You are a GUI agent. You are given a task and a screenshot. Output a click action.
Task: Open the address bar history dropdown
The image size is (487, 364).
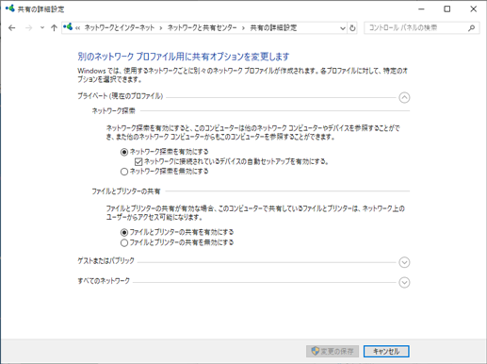click(x=343, y=28)
